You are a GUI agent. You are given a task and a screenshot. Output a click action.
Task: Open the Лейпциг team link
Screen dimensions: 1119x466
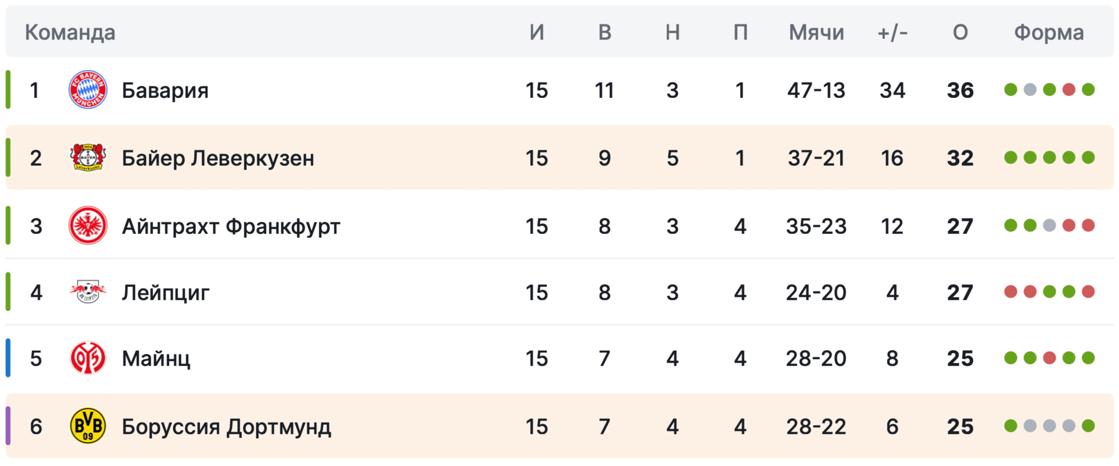click(x=165, y=292)
